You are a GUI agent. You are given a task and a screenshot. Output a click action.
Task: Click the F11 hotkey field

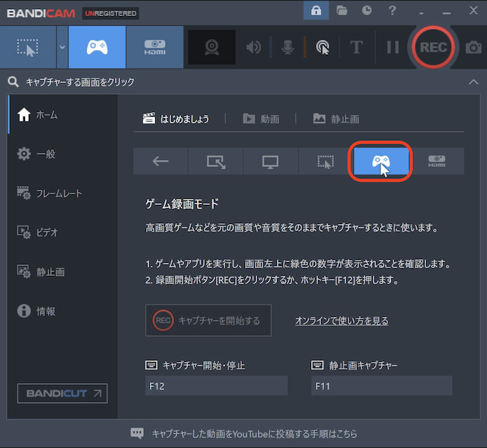pos(382,386)
